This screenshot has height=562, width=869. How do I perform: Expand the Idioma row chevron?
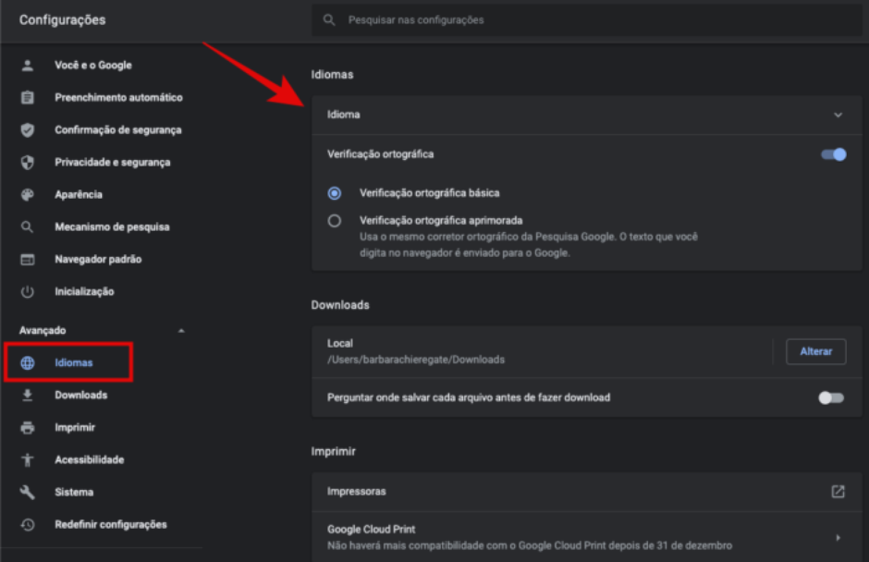click(838, 116)
